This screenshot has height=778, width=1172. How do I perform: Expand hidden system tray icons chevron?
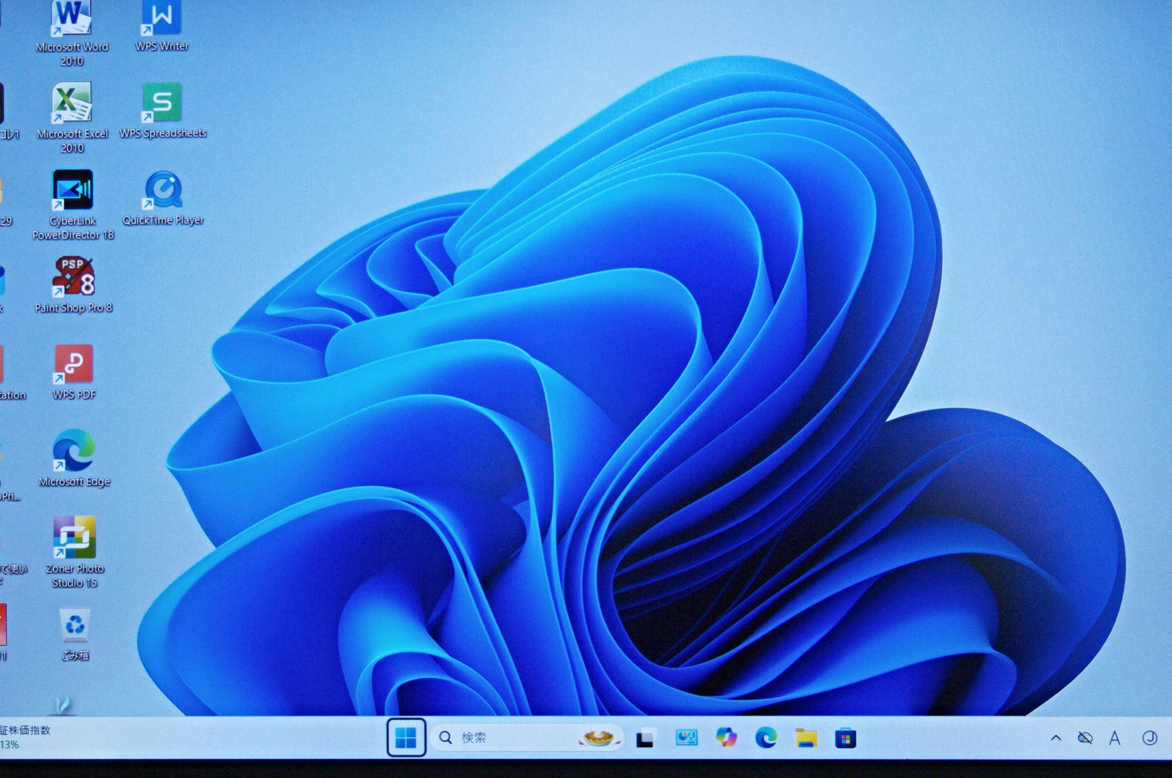coord(1056,738)
